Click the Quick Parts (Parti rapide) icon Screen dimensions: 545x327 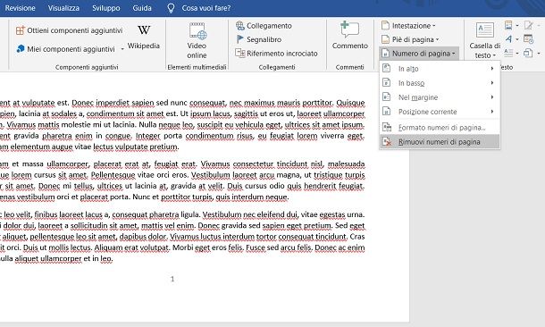(508, 25)
